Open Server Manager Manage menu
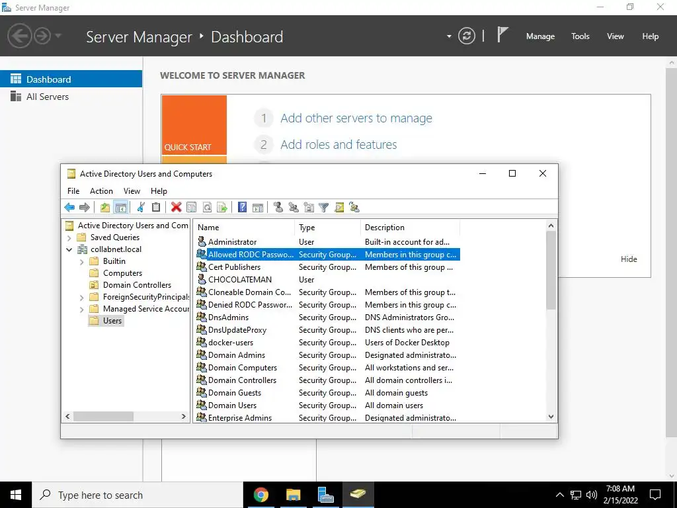The width and height of the screenshot is (677, 508). tap(540, 36)
